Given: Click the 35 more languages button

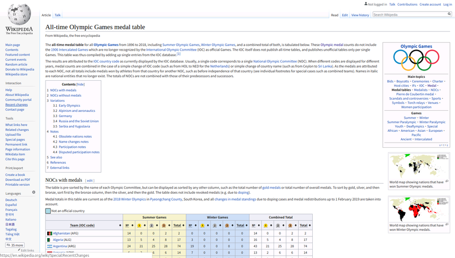Looking at the screenshot, I should 15,245.
